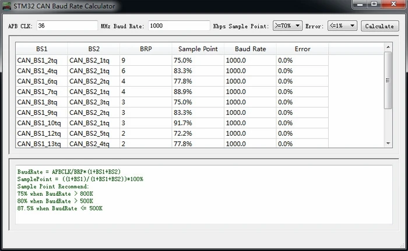
Task: Click the '75% when BaudRate > 800K' line
Action: click(55, 193)
